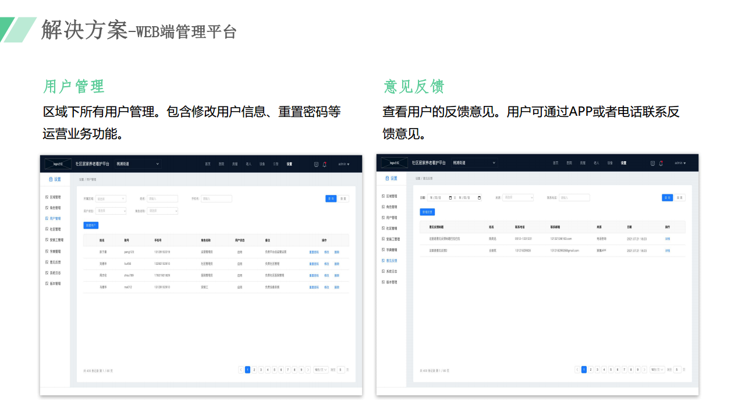This screenshot has height=419, width=745.
Task: Click 重置 button in user management filter
Action: pos(343,198)
